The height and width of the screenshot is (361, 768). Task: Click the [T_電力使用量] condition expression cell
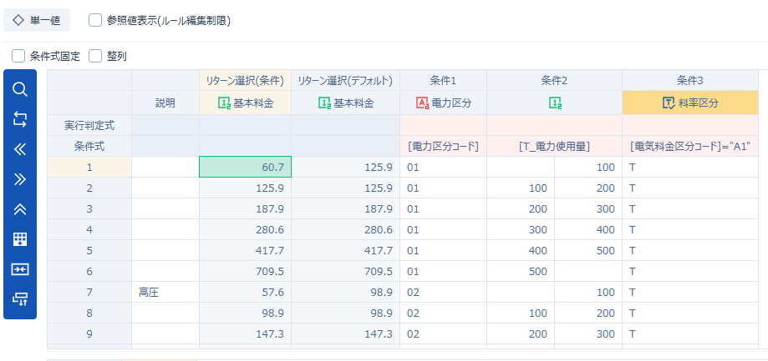(x=554, y=146)
